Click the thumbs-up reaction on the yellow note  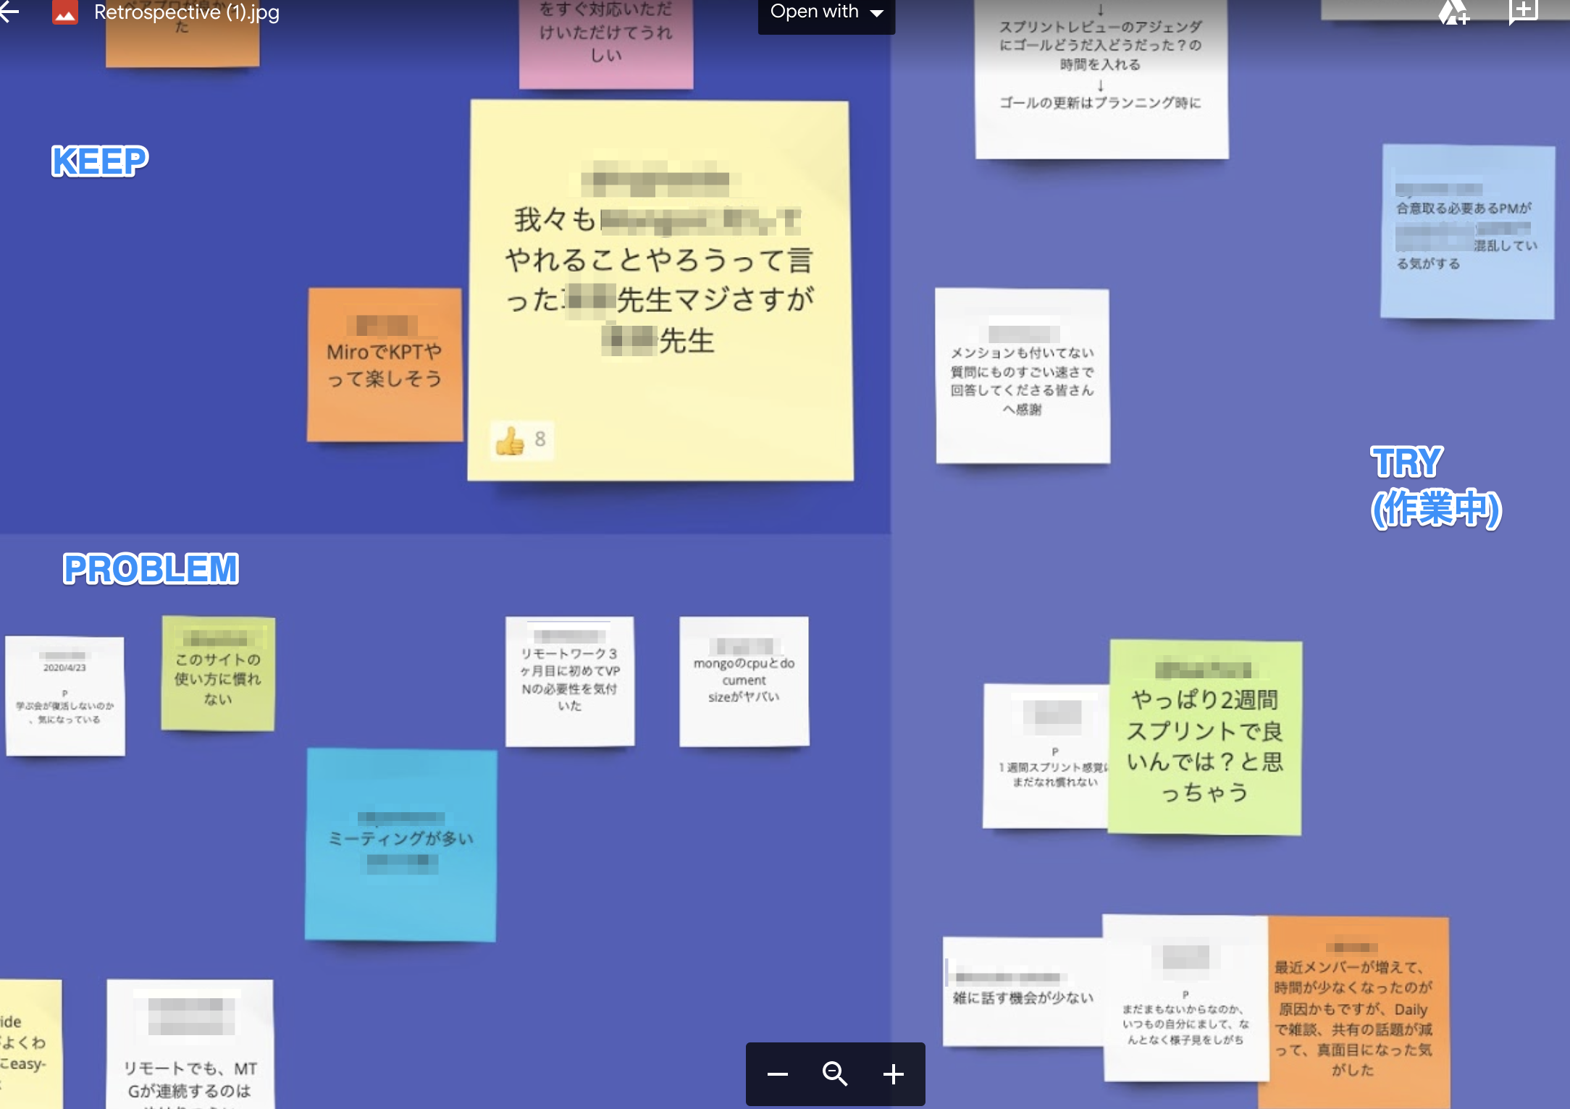[520, 438]
